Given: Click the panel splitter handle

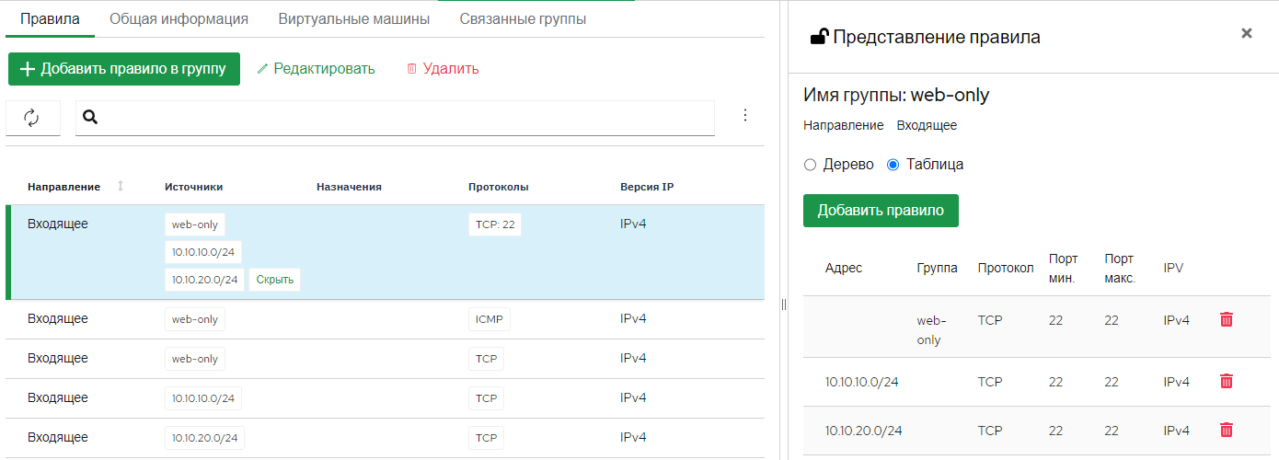Looking at the screenshot, I should [x=784, y=305].
